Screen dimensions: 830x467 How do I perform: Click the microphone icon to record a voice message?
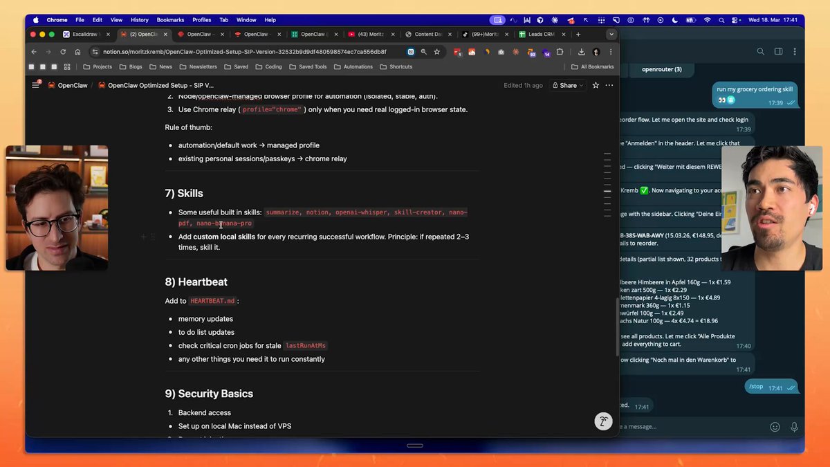coord(795,426)
